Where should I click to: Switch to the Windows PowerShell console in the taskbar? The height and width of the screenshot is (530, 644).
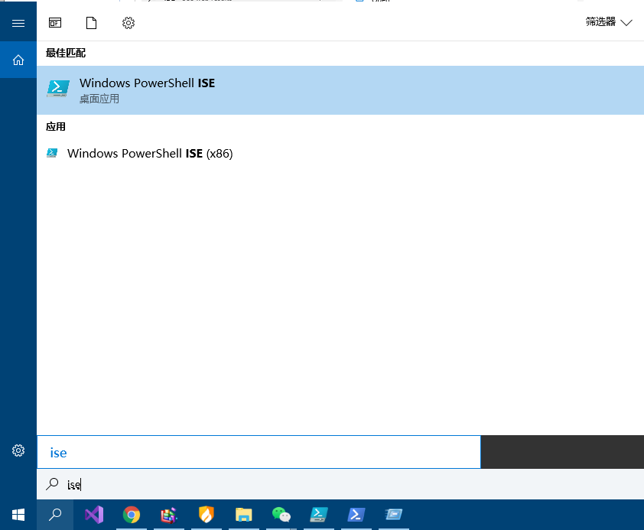click(356, 515)
